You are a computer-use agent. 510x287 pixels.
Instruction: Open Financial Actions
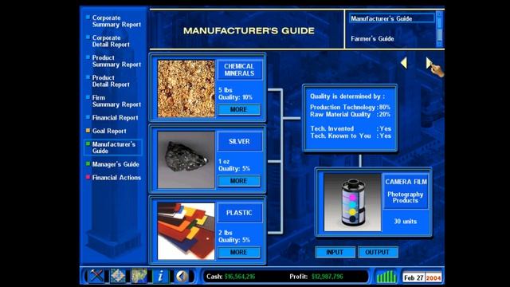(116, 177)
